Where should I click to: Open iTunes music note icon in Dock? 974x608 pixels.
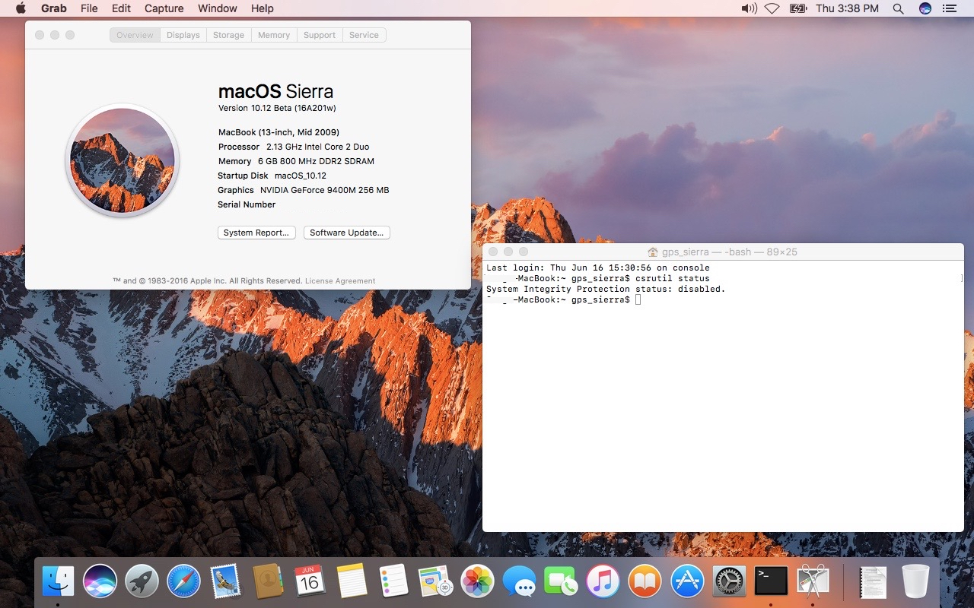click(x=603, y=581)
